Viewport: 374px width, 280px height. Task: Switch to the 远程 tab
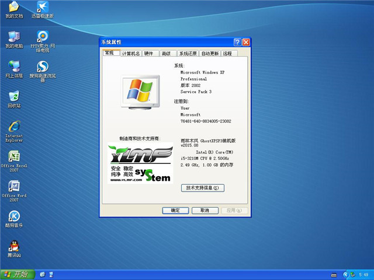[229, 54]
